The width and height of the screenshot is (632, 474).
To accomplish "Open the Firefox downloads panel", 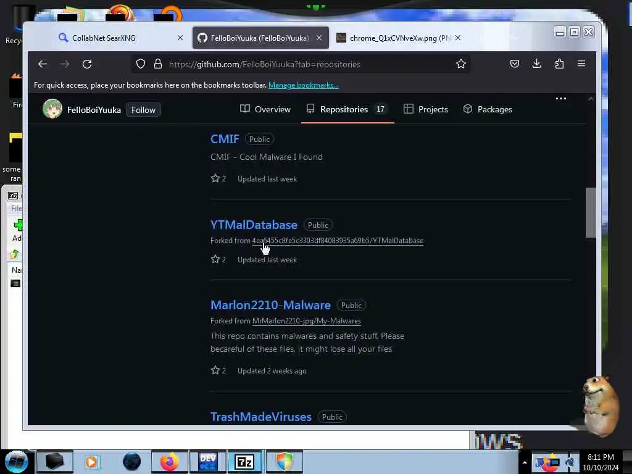I will click(x=536, y=64).
